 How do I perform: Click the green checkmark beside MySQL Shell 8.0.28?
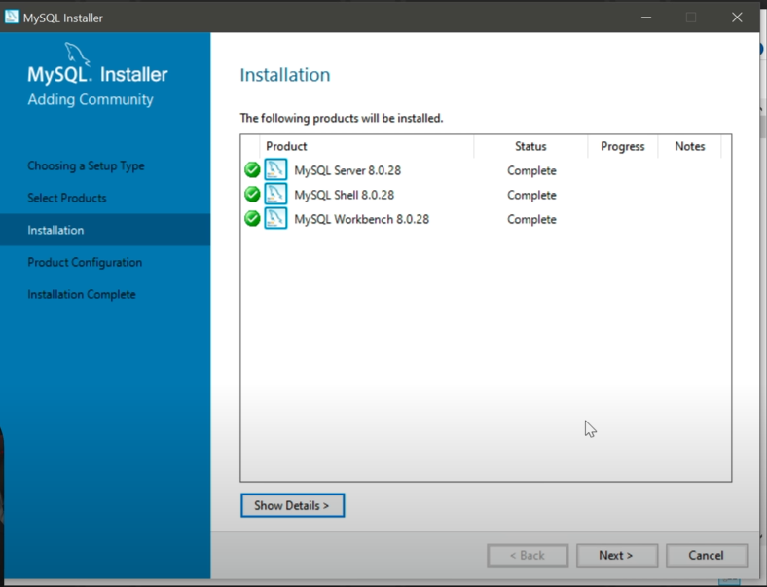tap(252, 194)
